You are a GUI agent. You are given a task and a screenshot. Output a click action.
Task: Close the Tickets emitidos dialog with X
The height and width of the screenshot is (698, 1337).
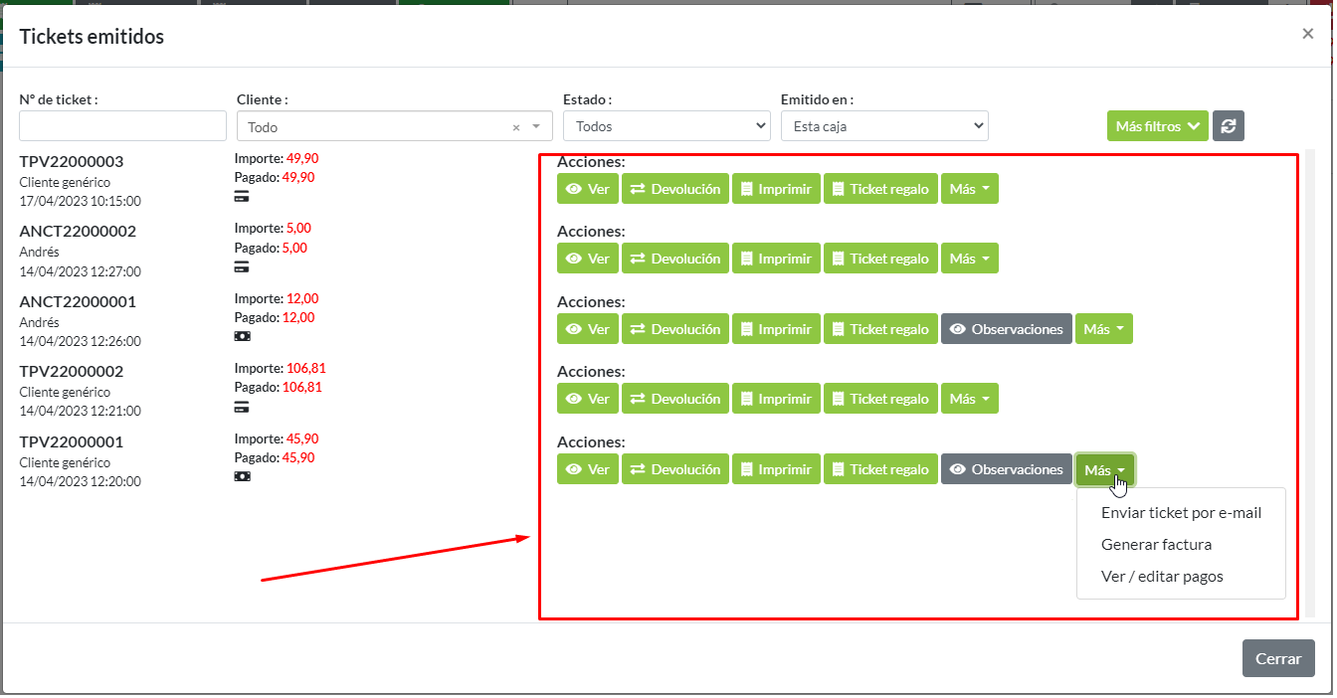point(1307,34)
